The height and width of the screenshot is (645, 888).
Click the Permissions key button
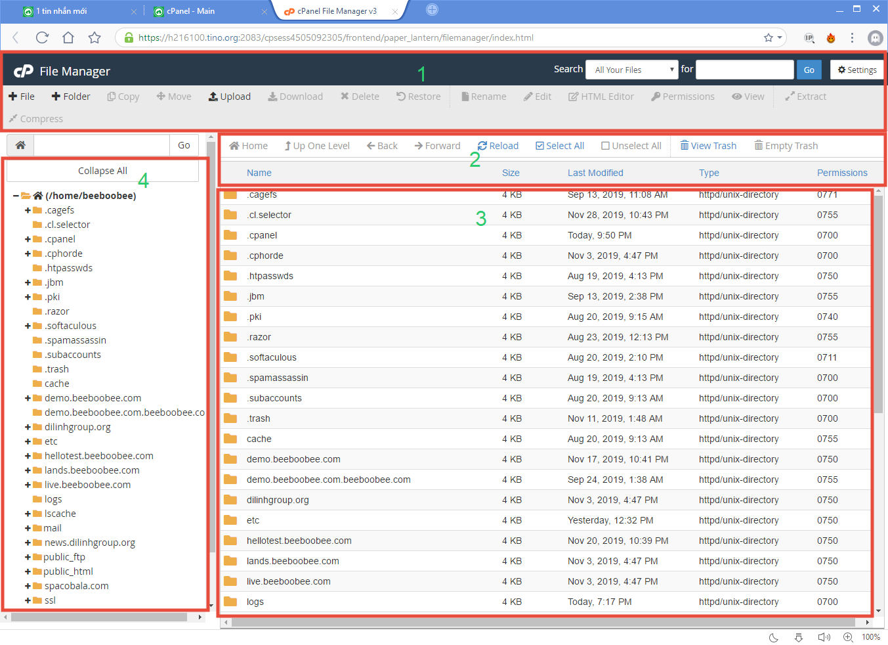pyautogui.click(x=683, y=97)
